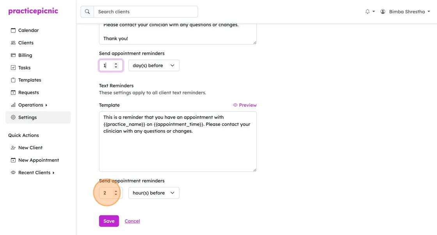Click the Cancel link
The width and height of the screenshot is (437, 235).
click(132, 221)
